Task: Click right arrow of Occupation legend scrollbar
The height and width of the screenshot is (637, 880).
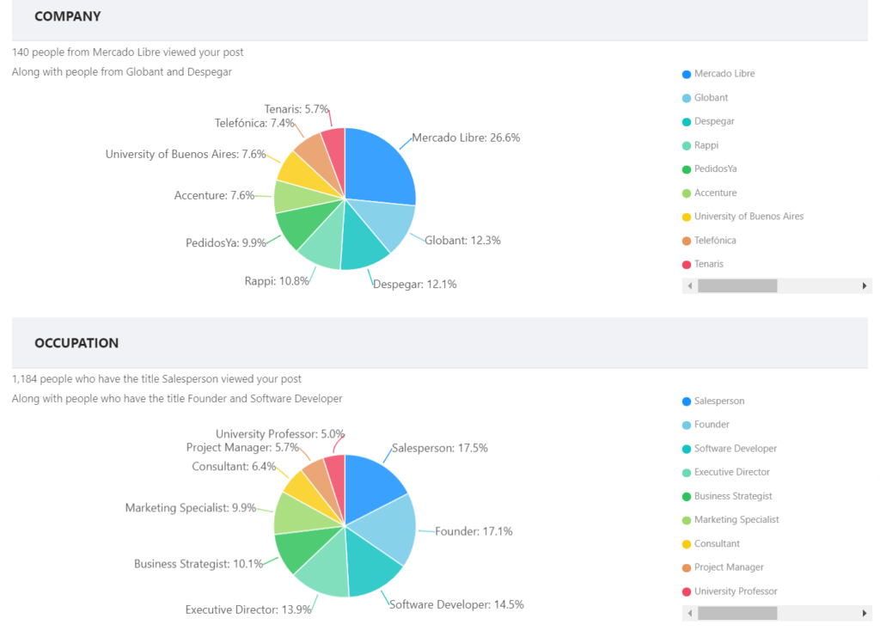Action: coord(865,613)
